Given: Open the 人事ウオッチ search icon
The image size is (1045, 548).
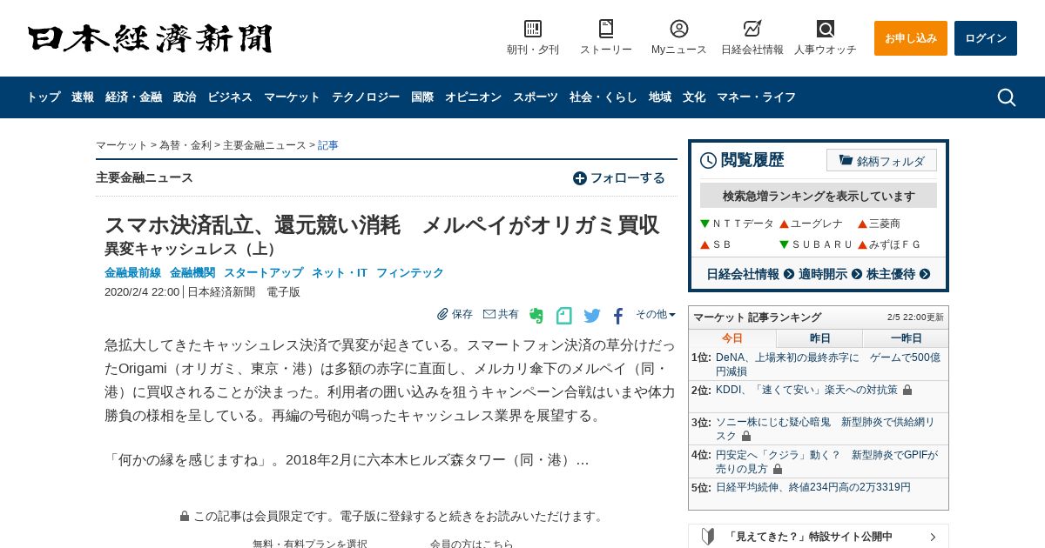Looking at the screenshot, I should coord(826,29).
